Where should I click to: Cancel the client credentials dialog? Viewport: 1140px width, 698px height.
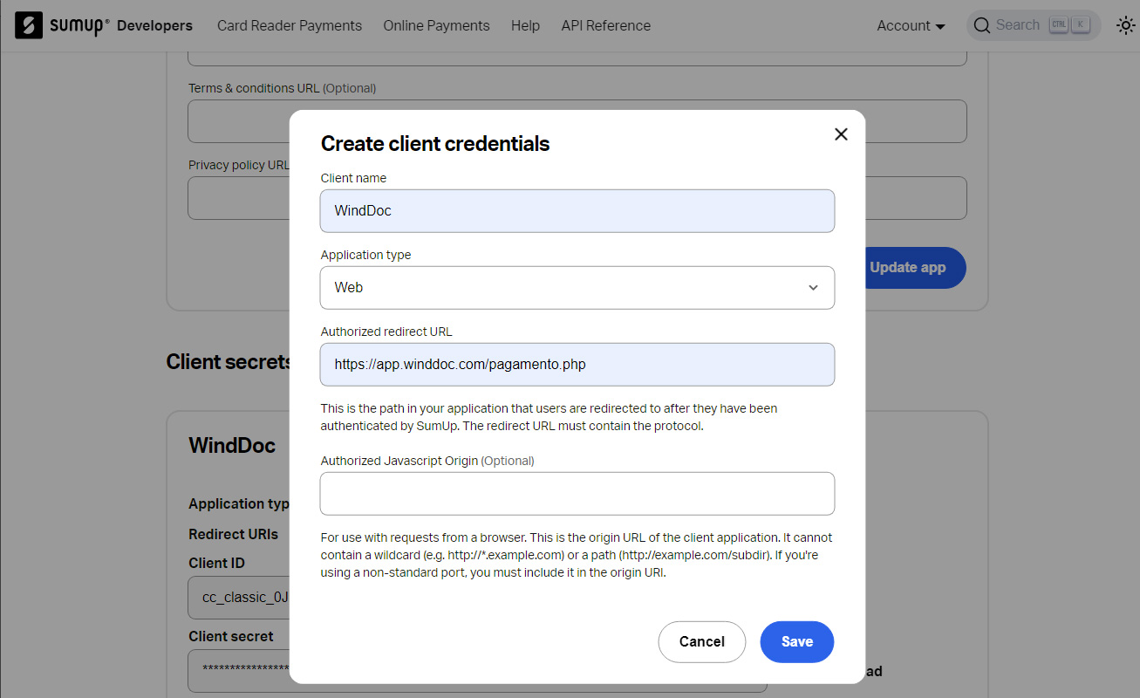(702, 642)
